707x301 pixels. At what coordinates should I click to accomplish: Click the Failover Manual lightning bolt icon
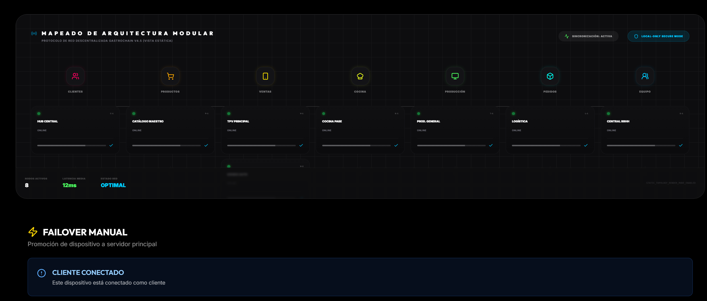pos(33,232)
